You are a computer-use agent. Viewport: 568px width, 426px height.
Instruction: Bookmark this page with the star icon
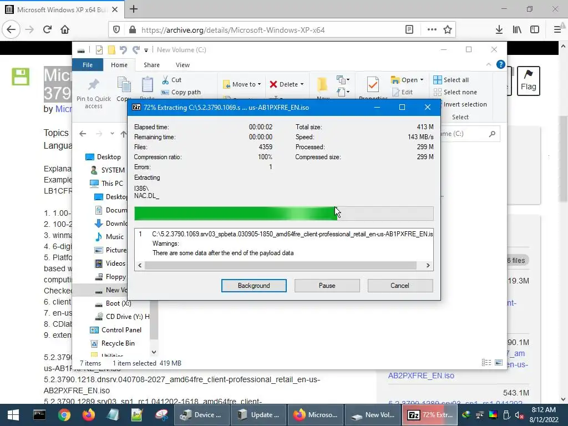pyautogui.click(x=448, y=29)
